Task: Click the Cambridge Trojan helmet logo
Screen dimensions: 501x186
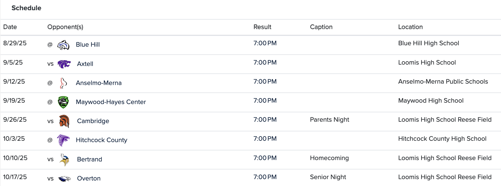Action: point(64,121)
